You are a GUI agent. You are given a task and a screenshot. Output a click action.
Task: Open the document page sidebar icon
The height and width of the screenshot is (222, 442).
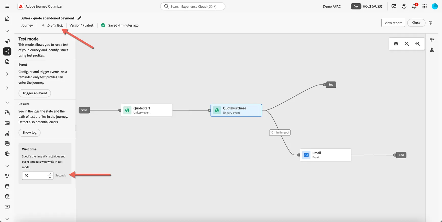(x=7, y=62)
